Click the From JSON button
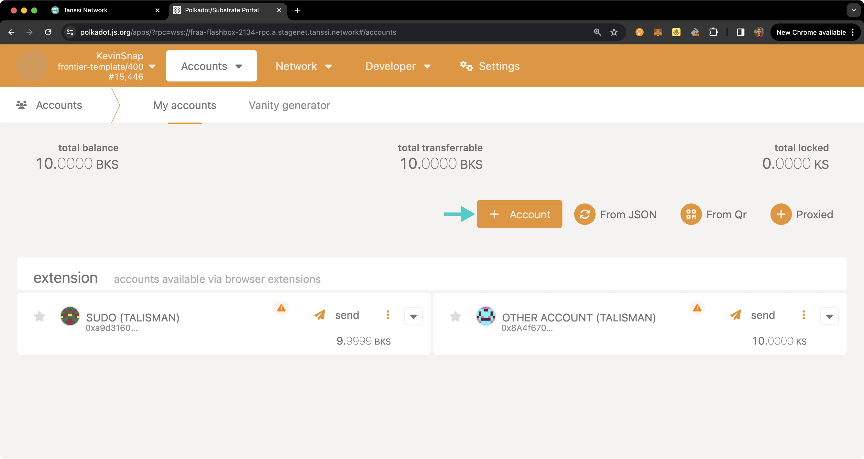The height and width of the screenshot is (459, 864). point(615,214)
